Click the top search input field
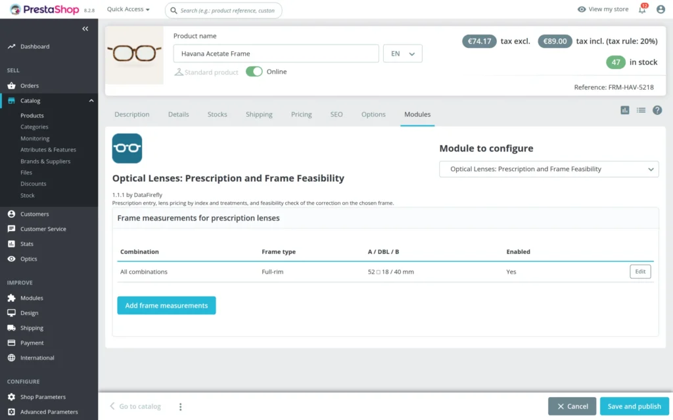Image resolution: width=673 pixels, height=420 pixels. (223, 10)
